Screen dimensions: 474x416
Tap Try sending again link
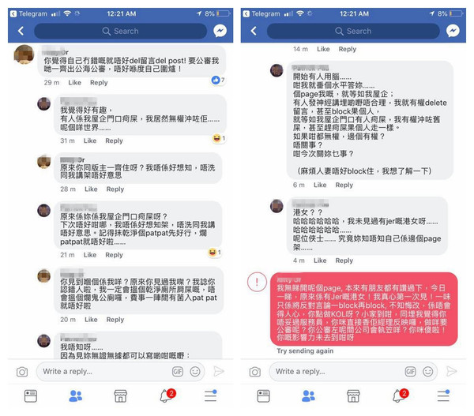[x=305, y=351]
